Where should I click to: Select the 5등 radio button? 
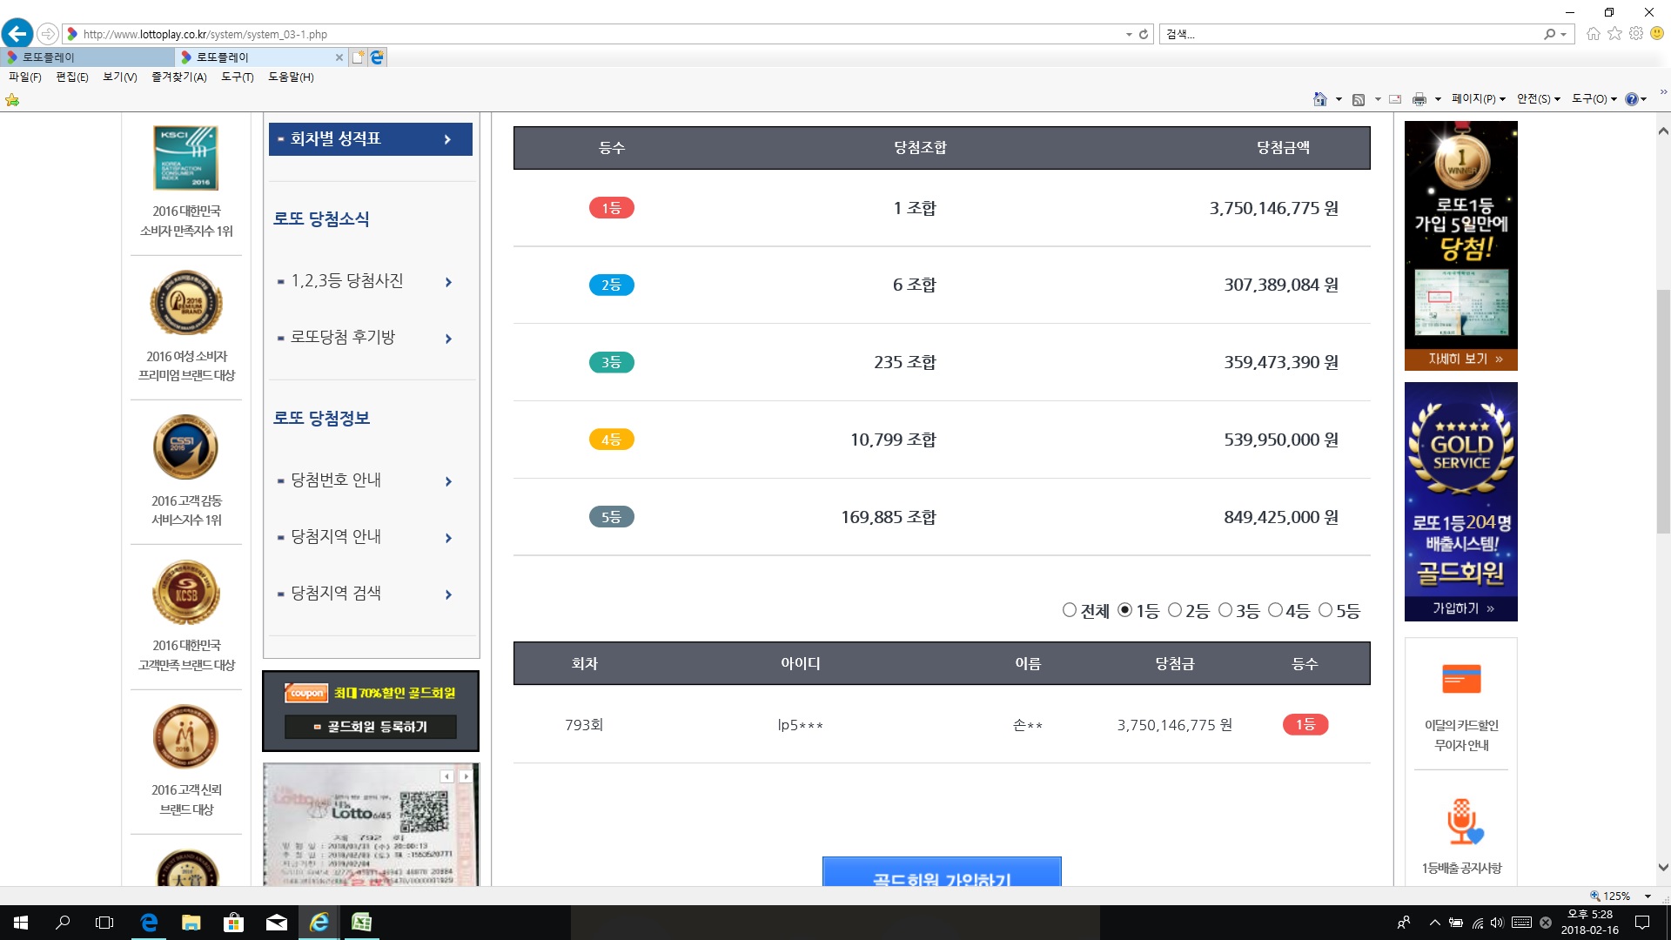[x=1325, y=610]
